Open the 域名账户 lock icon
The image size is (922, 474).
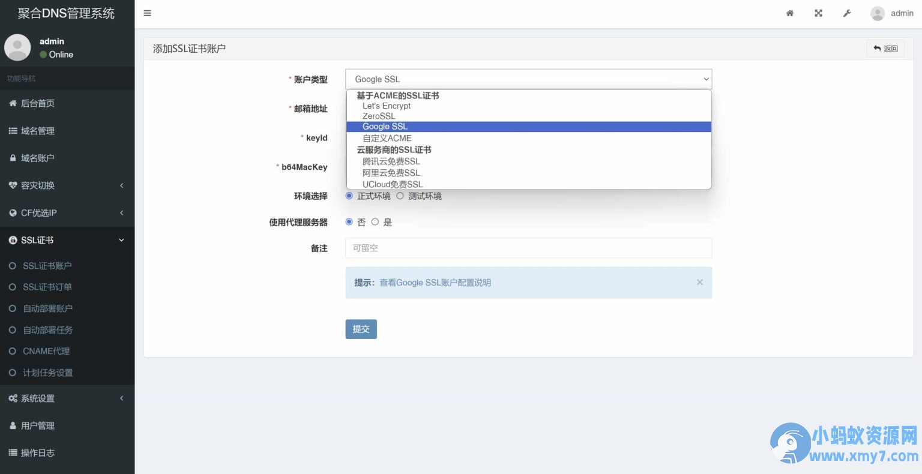point(13,158)
